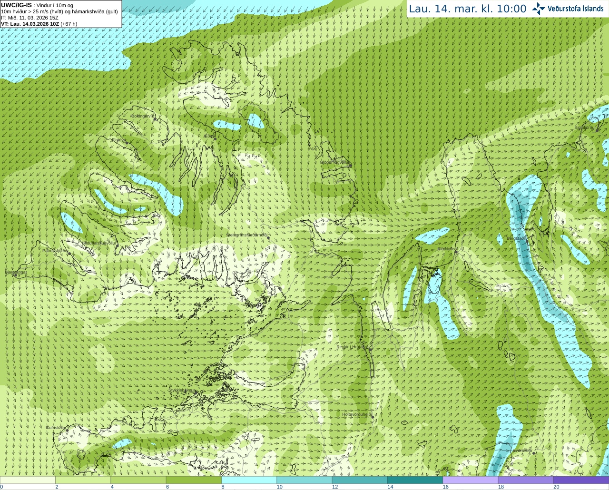Click the legend scale number 20
Image resolution: width=609 pixels, height=490 pixels.
tap(556, 487)
